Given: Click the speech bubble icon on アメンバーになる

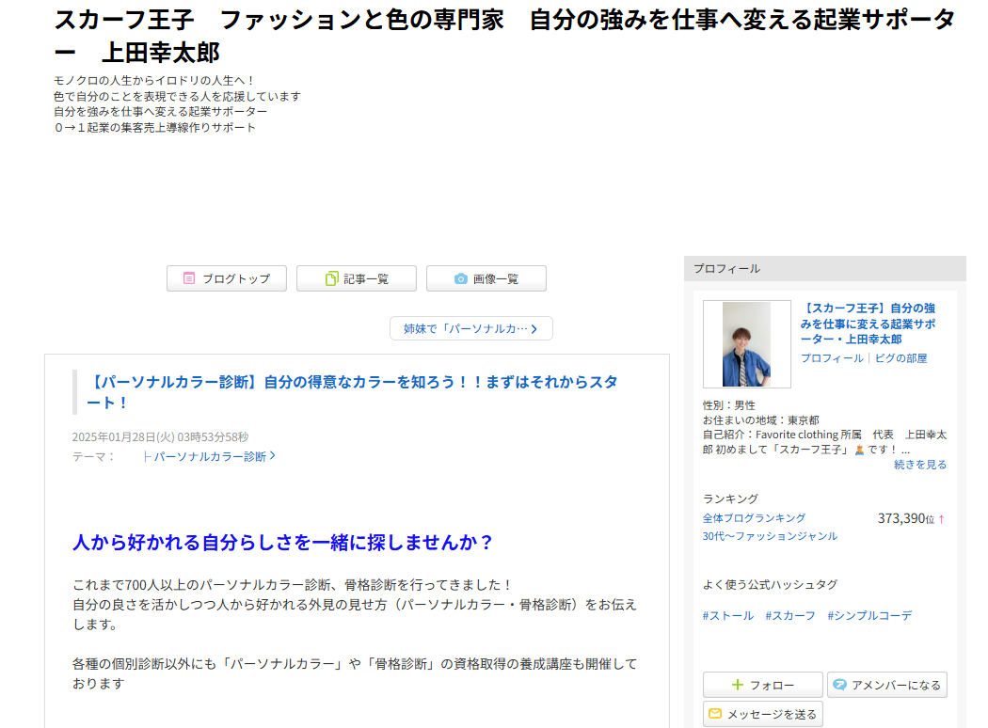Looking at the screenshot, I should point(839,685).
